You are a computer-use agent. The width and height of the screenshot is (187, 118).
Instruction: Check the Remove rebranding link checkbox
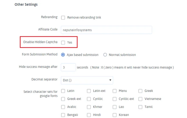63,18
